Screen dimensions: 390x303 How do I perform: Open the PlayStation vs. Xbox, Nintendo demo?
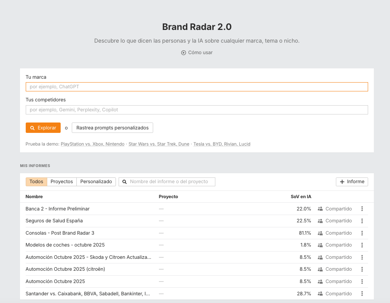click(x=92, y=144)
